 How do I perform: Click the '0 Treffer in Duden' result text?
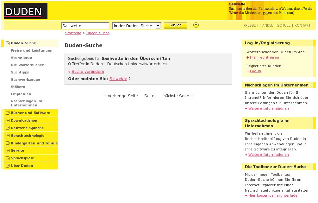(x=118, y=64)
